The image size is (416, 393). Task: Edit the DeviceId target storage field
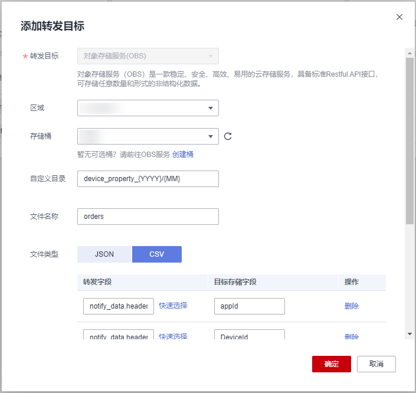point(249,335)
